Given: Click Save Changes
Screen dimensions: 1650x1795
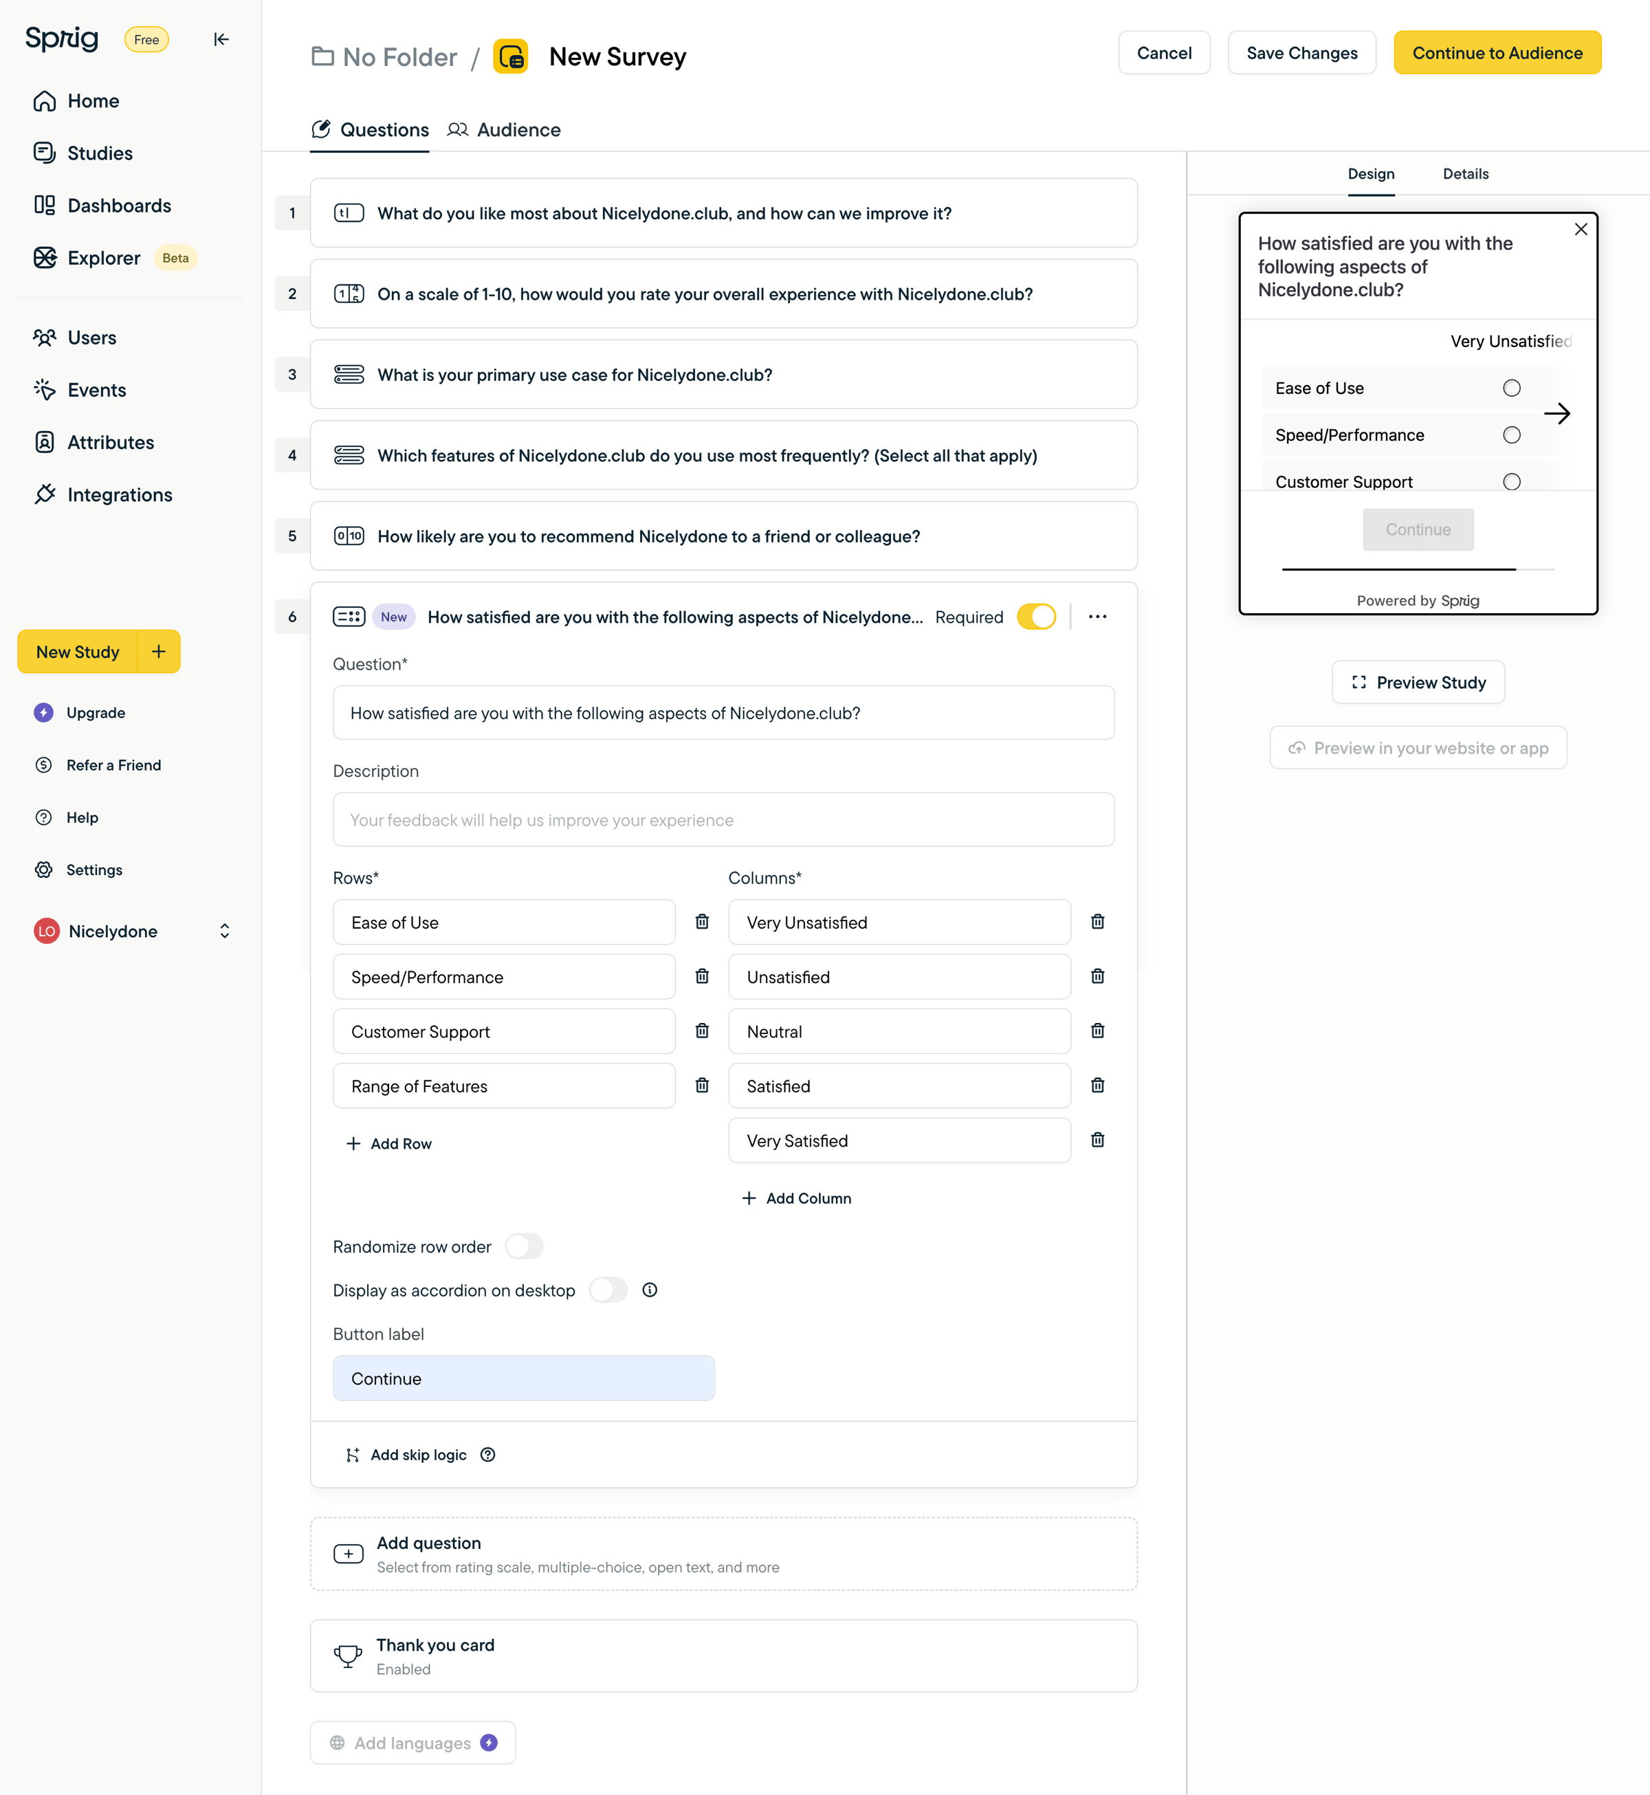Looking at the screenshot, I should coord(1302,53).
